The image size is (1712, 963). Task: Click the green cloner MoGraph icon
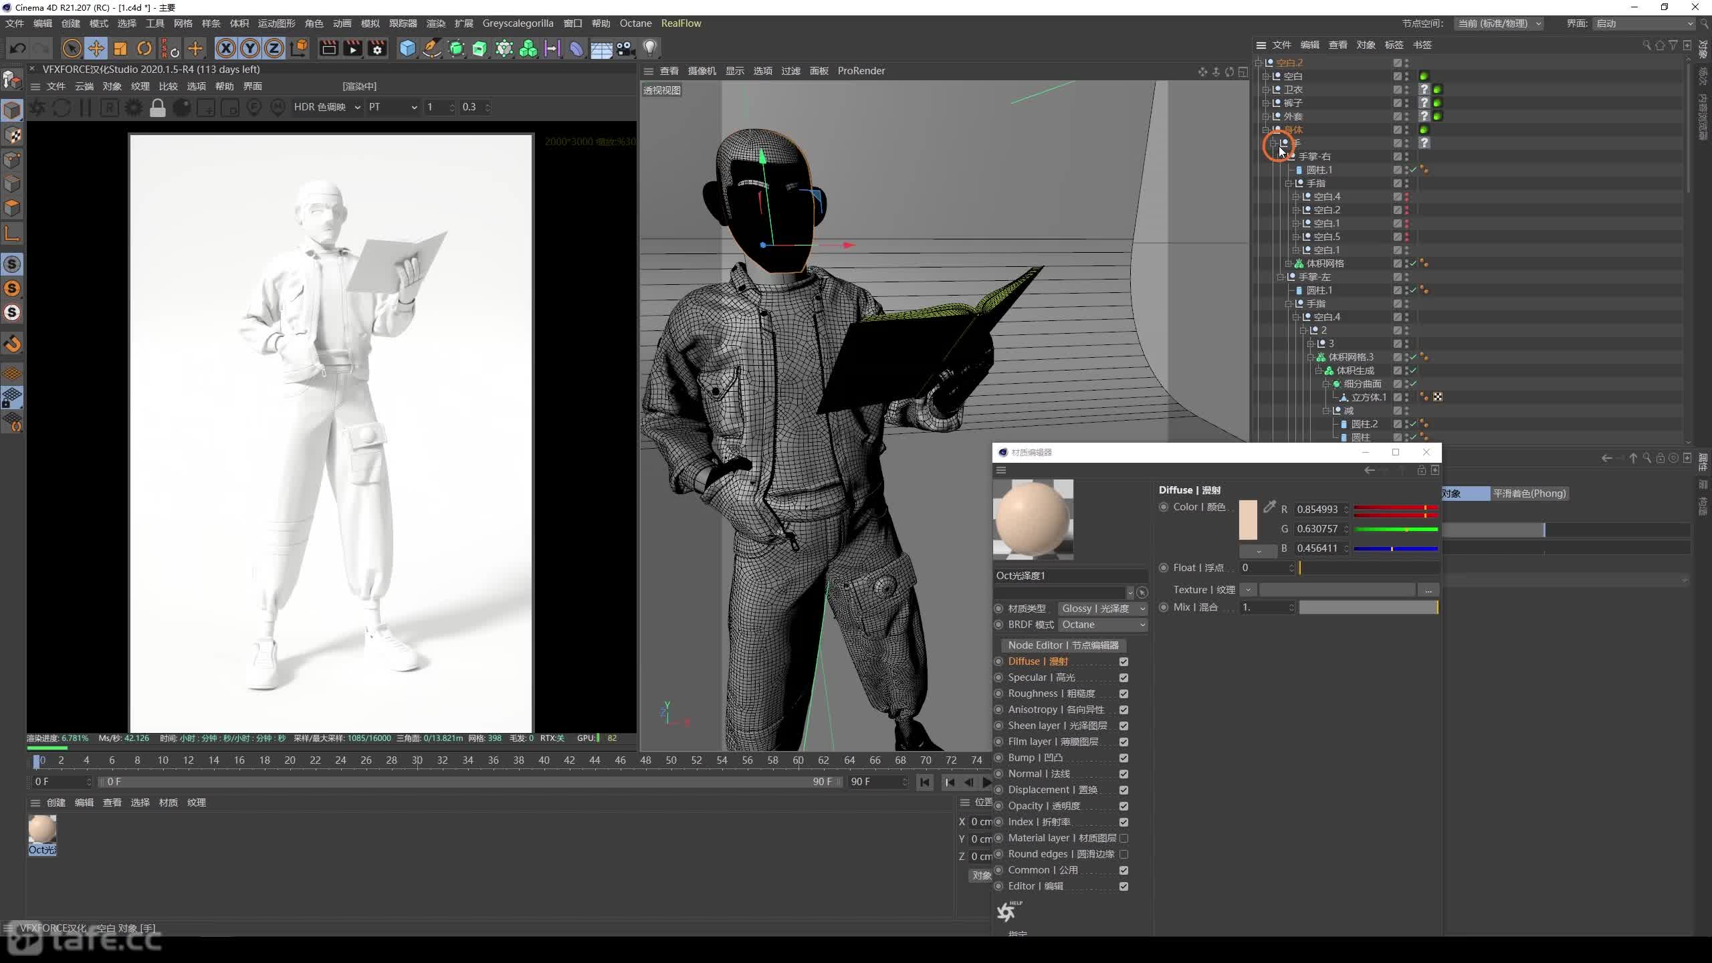click(528, 48)
